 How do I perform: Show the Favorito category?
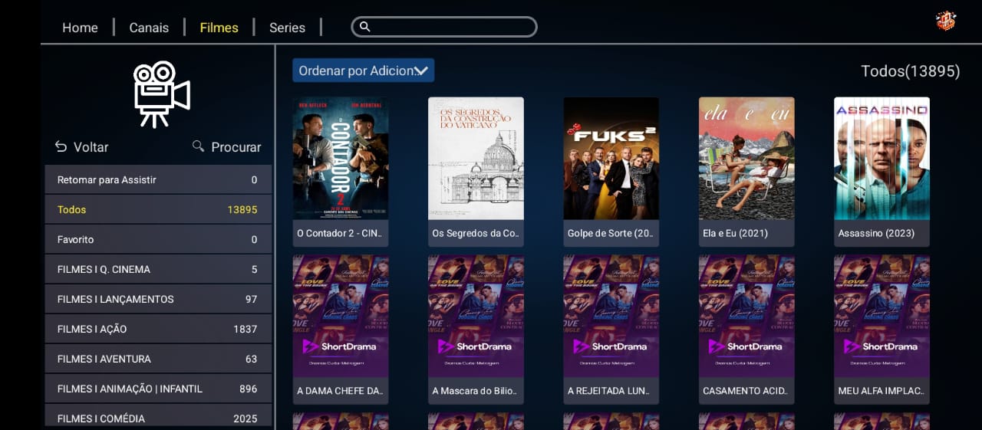157,239
